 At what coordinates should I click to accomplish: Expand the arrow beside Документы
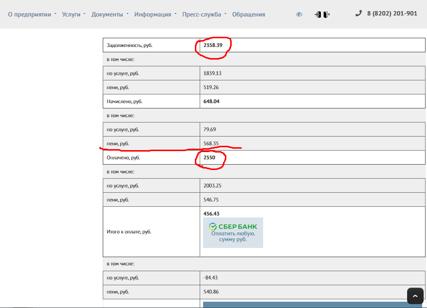[x=127, y=14]
